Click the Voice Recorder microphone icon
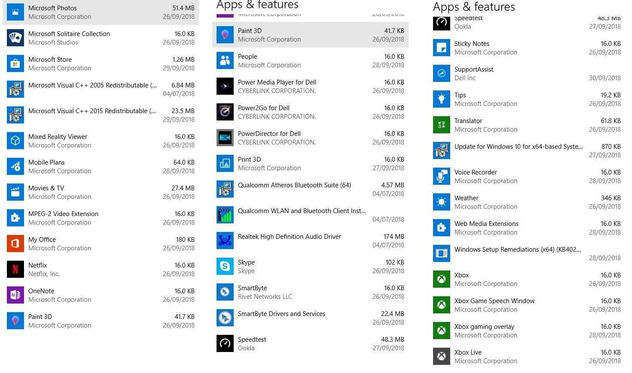The width and height of the screenshot is (632, 373). pos(442,176)
